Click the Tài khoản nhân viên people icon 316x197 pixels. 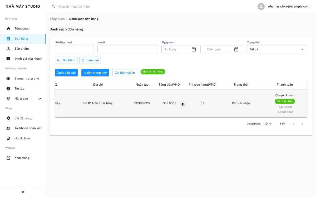[8, 128]
